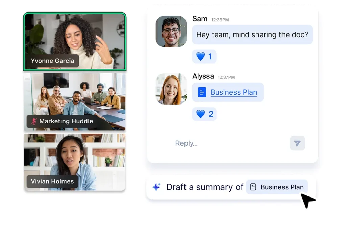Select the Marketing Huddle video tile
The height and width of the screenshot is (232, 346).
74,98
